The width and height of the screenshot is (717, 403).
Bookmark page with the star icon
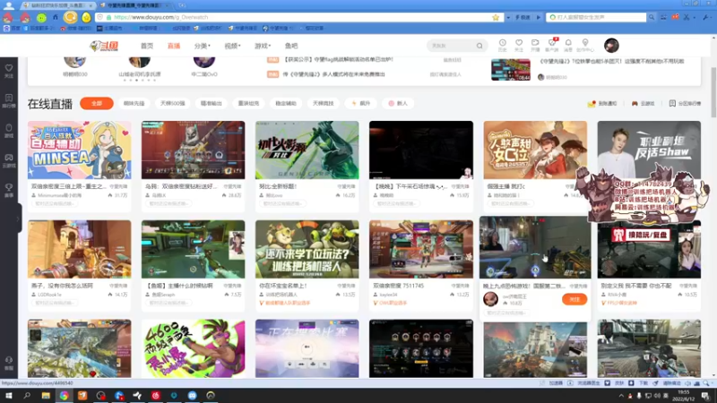pyautogui.click(x=496, y=17)
